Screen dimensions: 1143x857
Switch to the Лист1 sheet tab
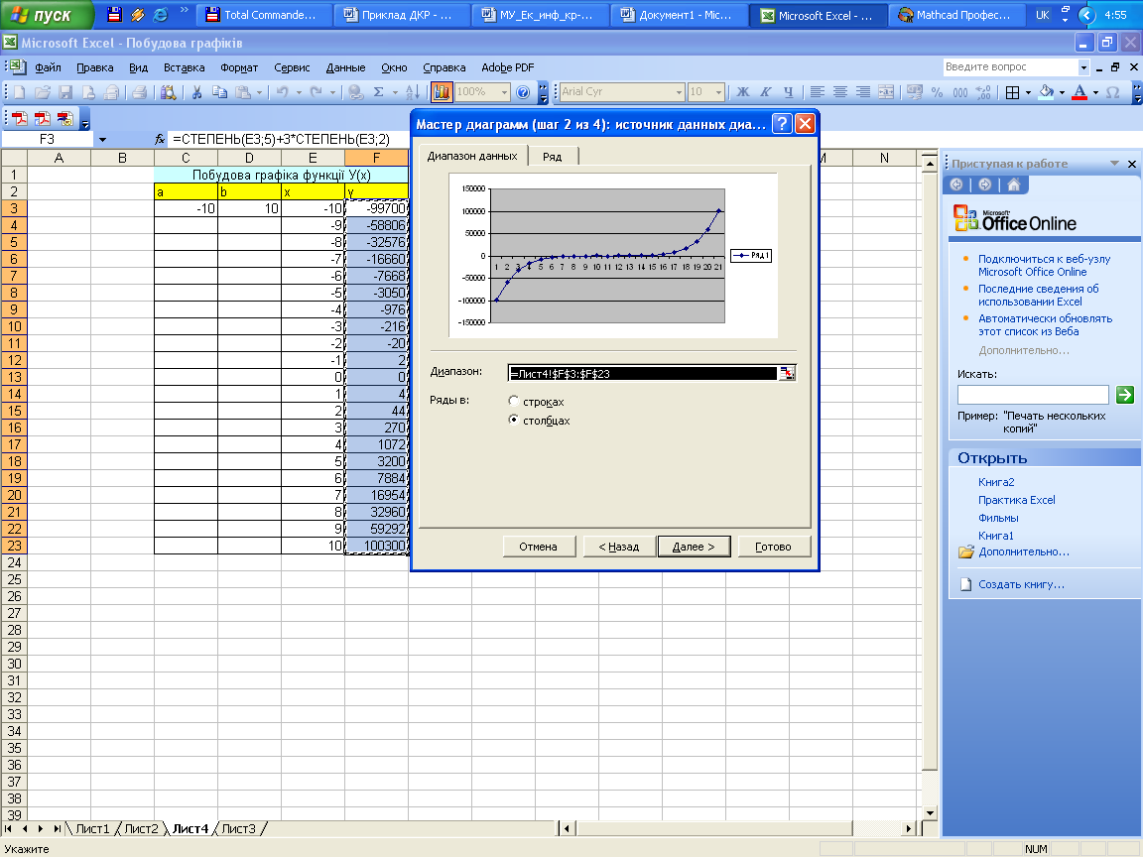[x=92, y=828]
